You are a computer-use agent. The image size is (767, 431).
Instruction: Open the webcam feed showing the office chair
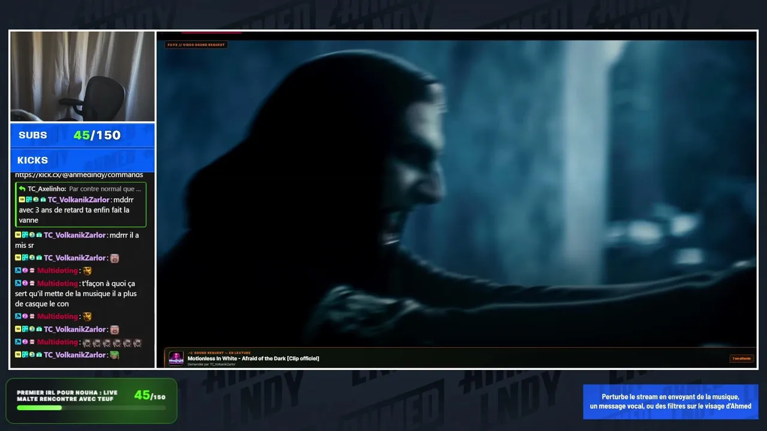pyautogui.click(x=83, y=77)
